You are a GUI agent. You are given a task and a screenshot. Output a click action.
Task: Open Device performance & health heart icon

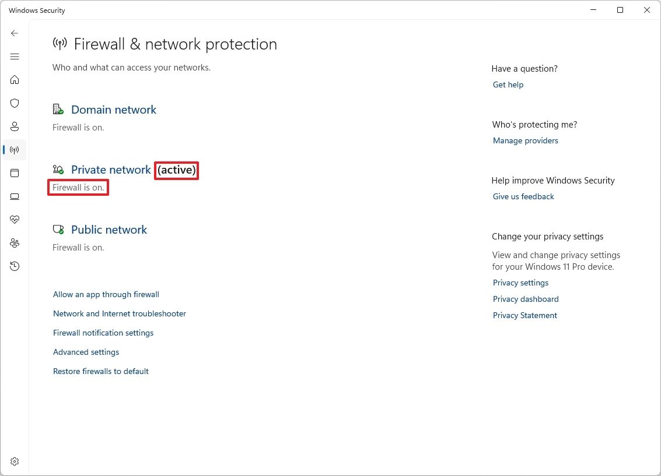[14, 220]
